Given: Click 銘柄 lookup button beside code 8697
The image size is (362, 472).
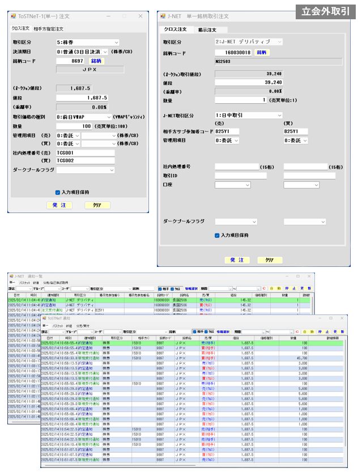Looking at the screenshot, I should pos(96,61).
